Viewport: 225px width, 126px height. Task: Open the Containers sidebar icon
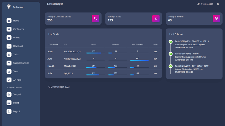[9, 29]
